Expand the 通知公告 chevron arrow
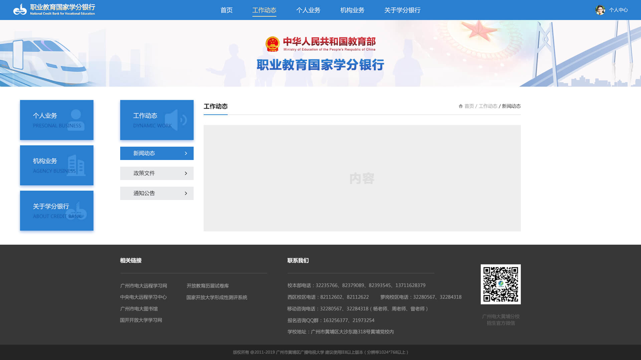The image size is (641, 360). click(x=186, y=193)
